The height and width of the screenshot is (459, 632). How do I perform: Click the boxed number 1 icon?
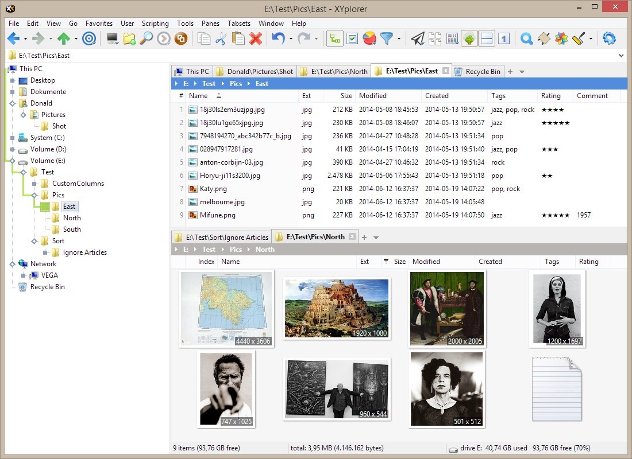point(504,38)
